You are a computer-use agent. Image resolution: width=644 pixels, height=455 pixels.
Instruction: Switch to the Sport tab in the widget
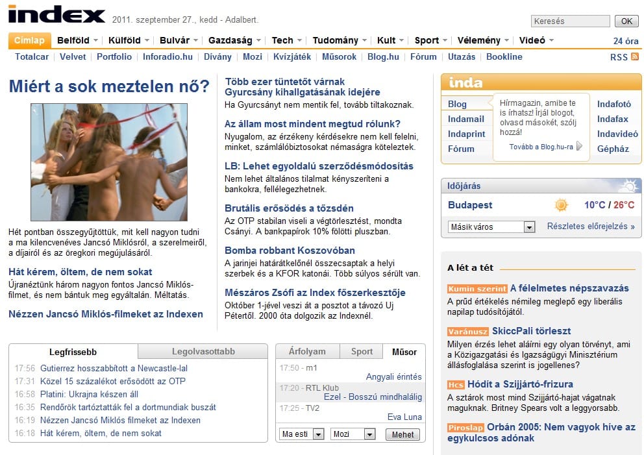coord(362,352)
